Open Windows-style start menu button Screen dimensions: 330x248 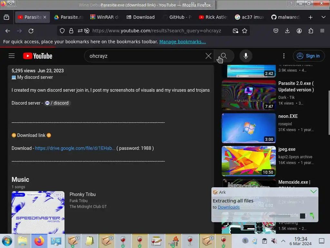(x=7, y=241)
